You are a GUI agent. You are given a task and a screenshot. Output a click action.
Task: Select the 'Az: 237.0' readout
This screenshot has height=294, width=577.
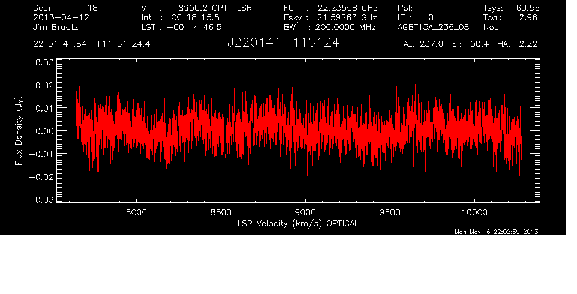point(423,44)
